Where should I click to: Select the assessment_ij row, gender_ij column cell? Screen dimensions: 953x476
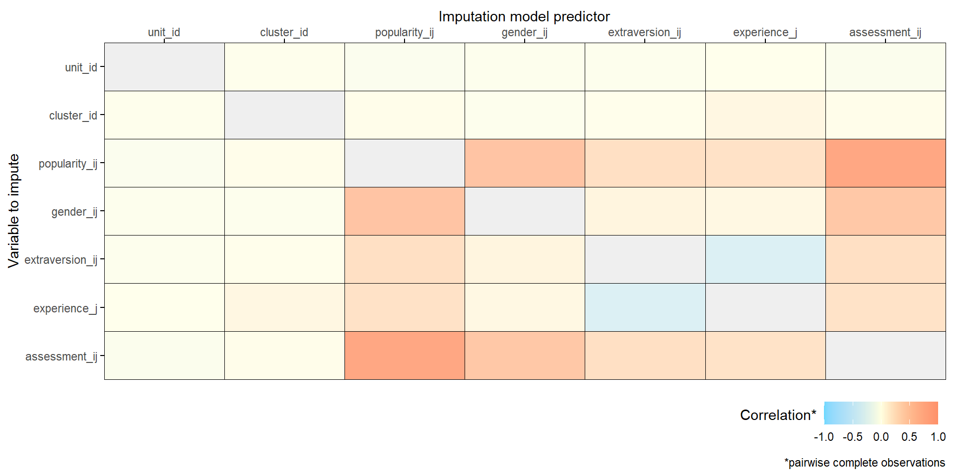click(525, 356)
